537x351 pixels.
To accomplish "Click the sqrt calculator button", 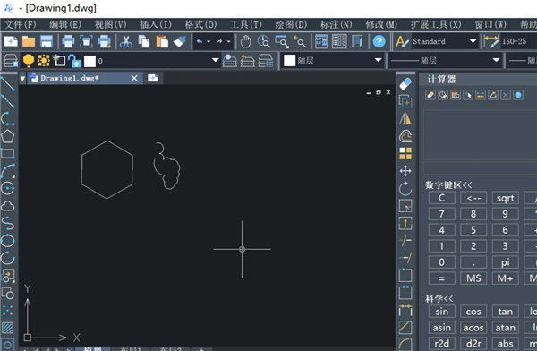I will point(505,198).
